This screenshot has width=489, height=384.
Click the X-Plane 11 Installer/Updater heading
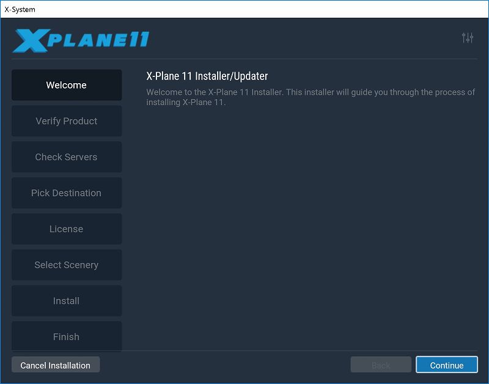(207, 76)
